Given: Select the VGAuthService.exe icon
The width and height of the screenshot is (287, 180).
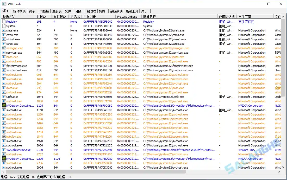Looking at the screenshot, I should tap(4, 150).
